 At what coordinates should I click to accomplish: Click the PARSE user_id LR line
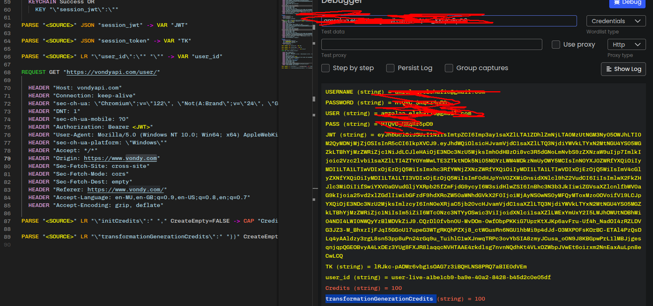(x=121, y=57)
